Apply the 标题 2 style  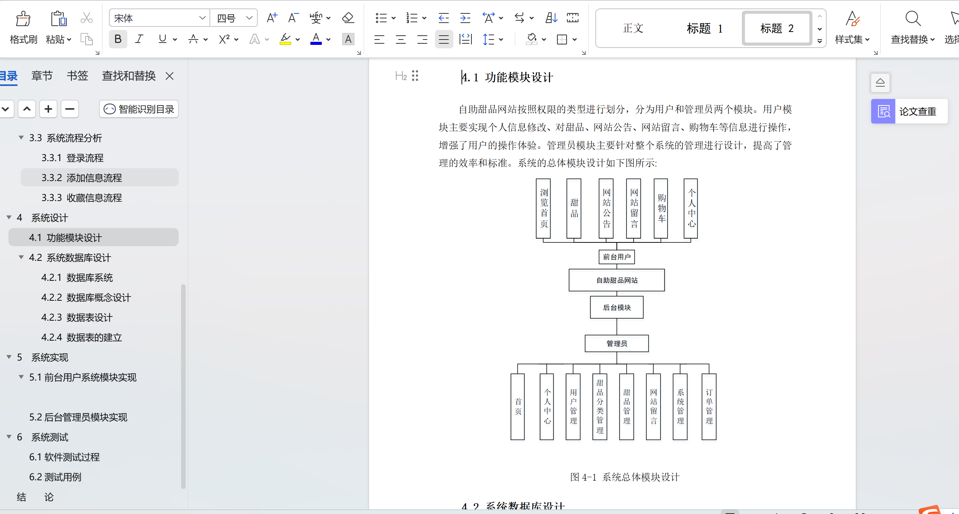coord(777,28)
